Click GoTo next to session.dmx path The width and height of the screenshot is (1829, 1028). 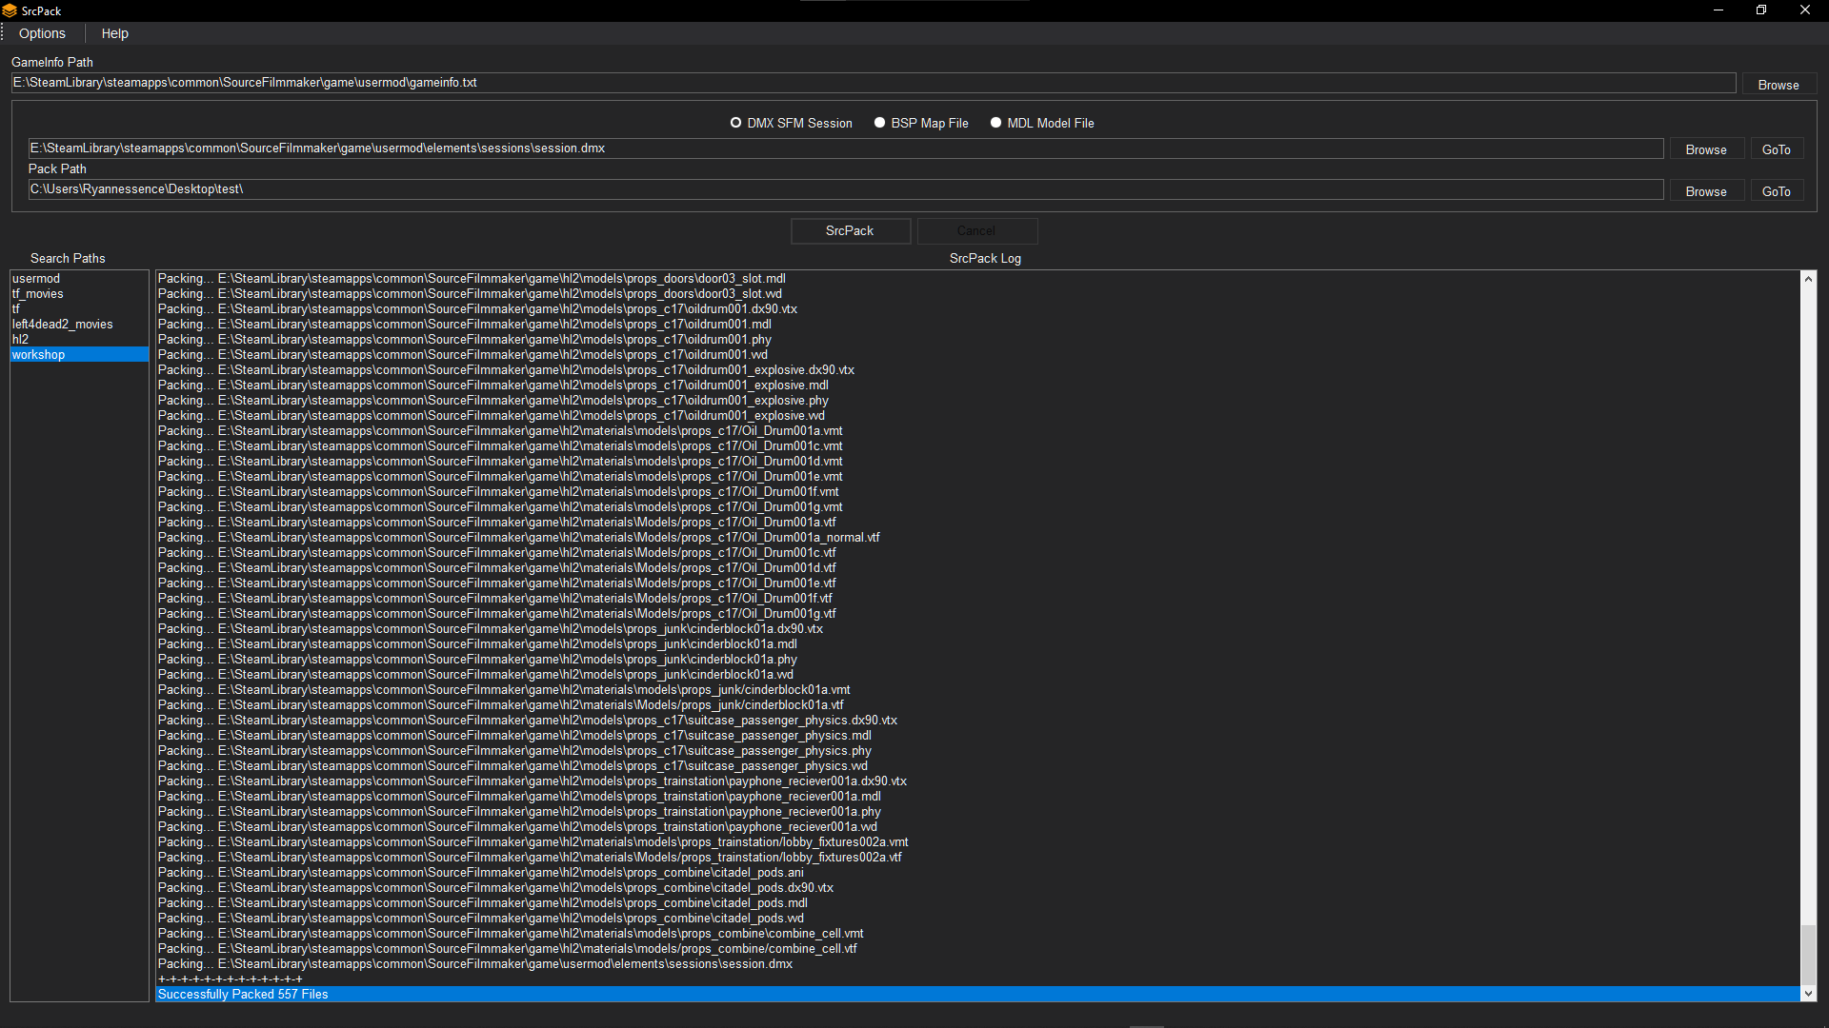1776,149
